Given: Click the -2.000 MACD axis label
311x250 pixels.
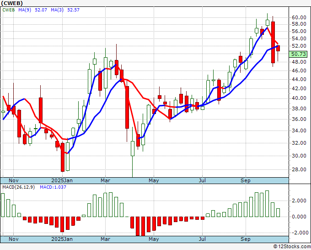Looking at the screenshot, I should [x=298, y=233].
